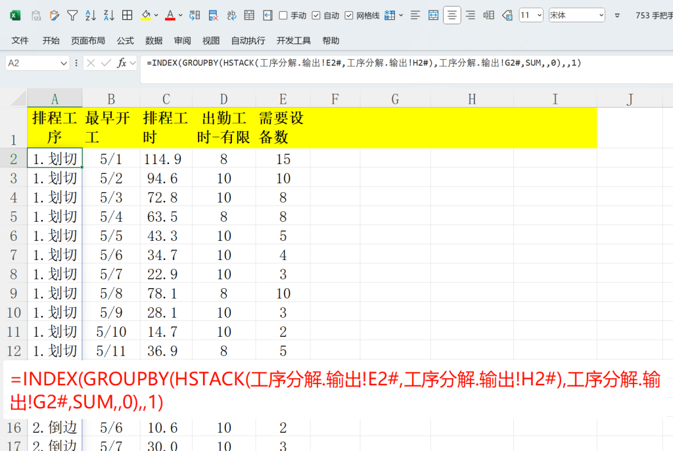The height and width of the screenshot is (451, 673).
Task: Open font color dropdown arrow
Action: (x=180, y=16)
